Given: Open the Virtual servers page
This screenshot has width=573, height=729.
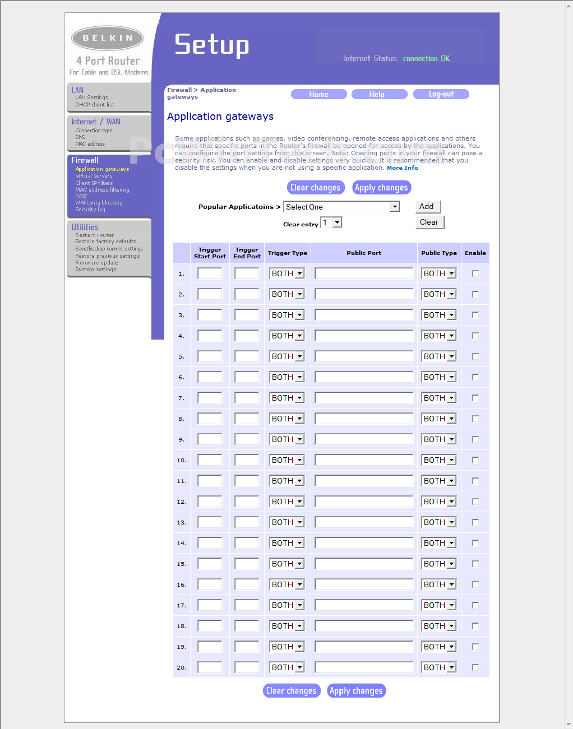Looking at the screenshot, I should pos(94,176).
